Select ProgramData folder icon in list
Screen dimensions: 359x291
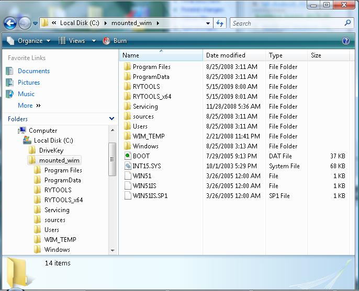(x=127, y=77)
